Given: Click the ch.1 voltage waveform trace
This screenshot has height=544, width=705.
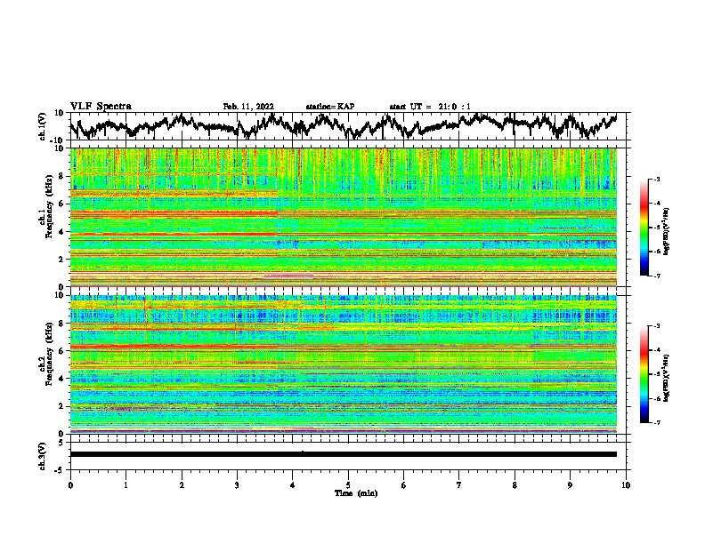Looking at the screenshot, I should pos(343,126).
